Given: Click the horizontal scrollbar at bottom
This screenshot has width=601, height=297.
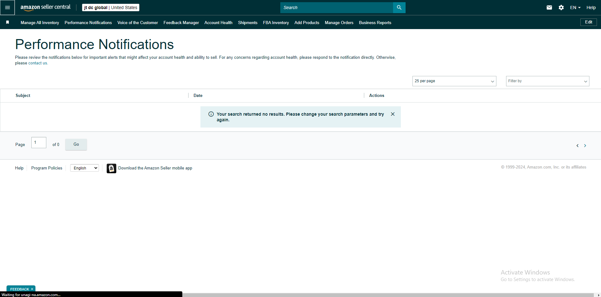Looking at the screenshot, I should pyautogui.click(x=388, y=295).
